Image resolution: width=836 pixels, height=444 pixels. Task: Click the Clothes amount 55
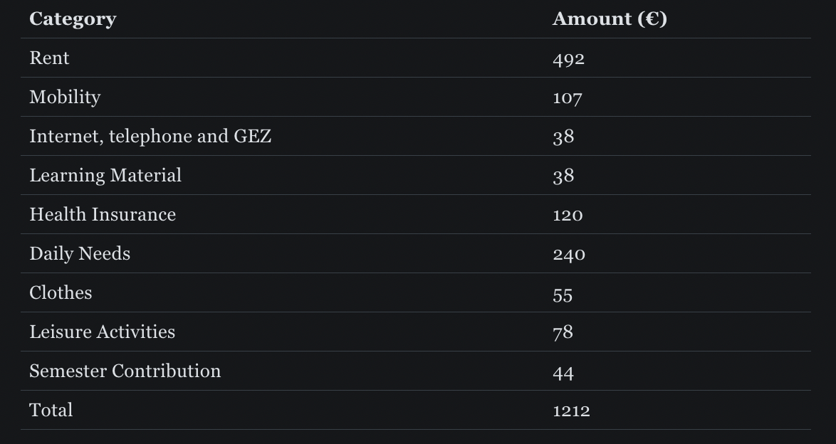pos(563,294)
